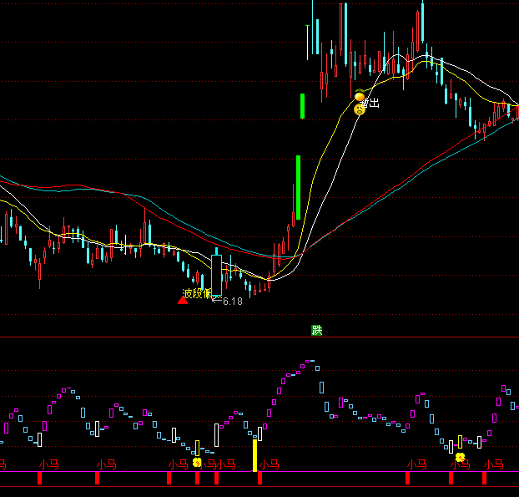Click the tall yellow bar in indicator panel
Image resolution: width=519 pixels, height=497 pixels.
(255, 455)
